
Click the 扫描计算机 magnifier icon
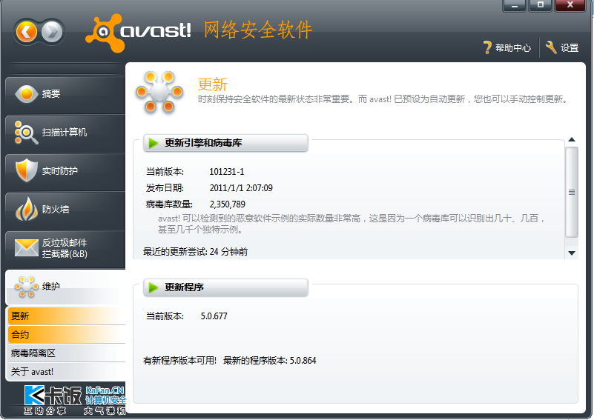26,133
